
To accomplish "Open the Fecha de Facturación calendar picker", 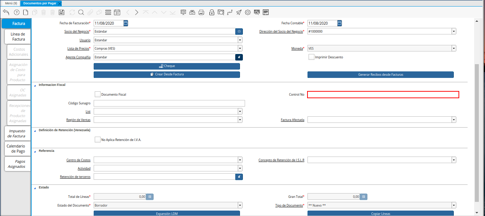I will (126, 23).
